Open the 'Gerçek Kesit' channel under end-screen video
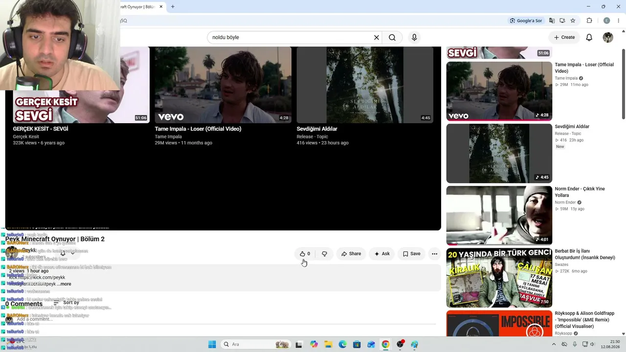 tap(26, 137)
